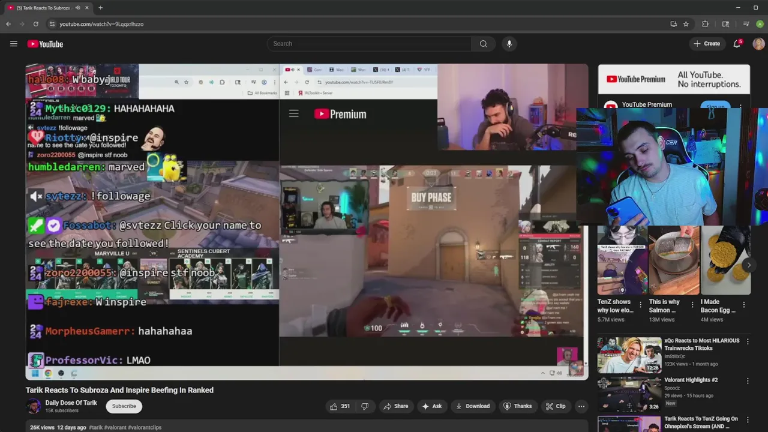Click the Share button

pos(395,406)
